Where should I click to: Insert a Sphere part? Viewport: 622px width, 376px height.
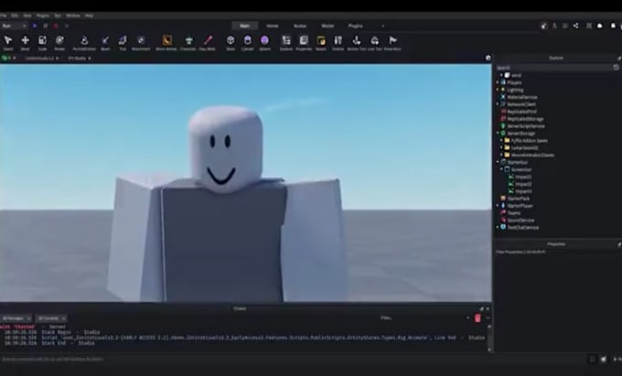pos(264,43)
